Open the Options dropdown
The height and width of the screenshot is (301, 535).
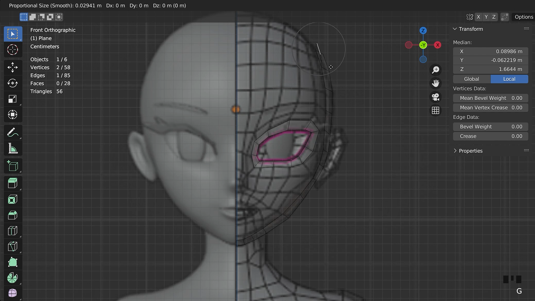[x=524, y=17]
